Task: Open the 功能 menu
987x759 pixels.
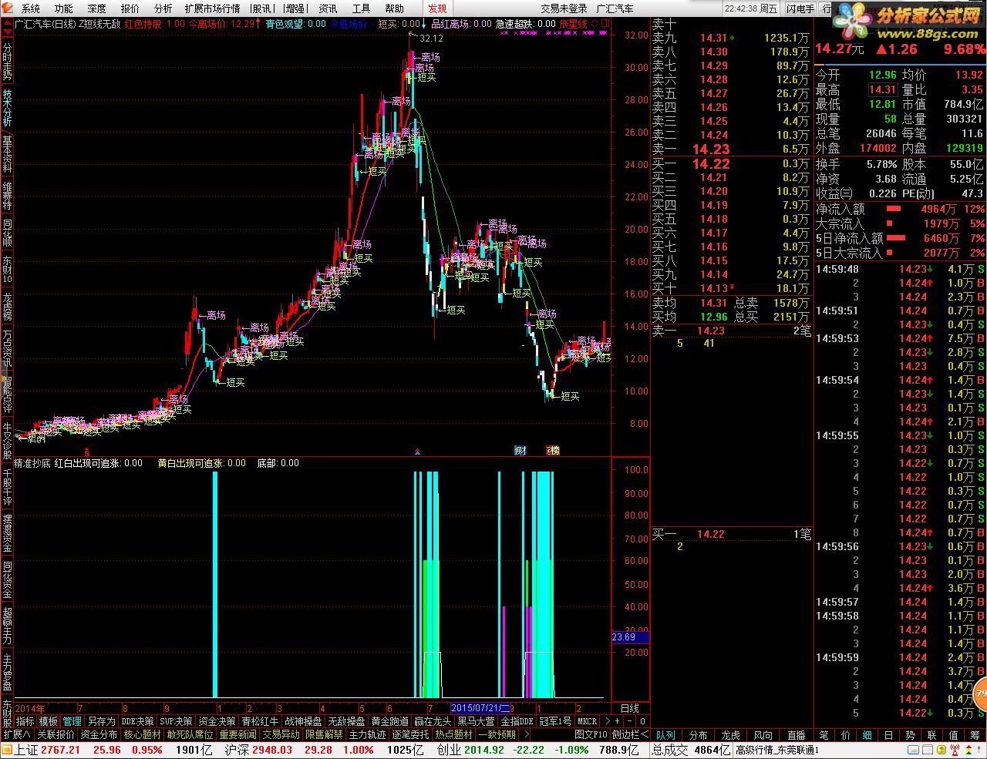Action: pos(63,8)
